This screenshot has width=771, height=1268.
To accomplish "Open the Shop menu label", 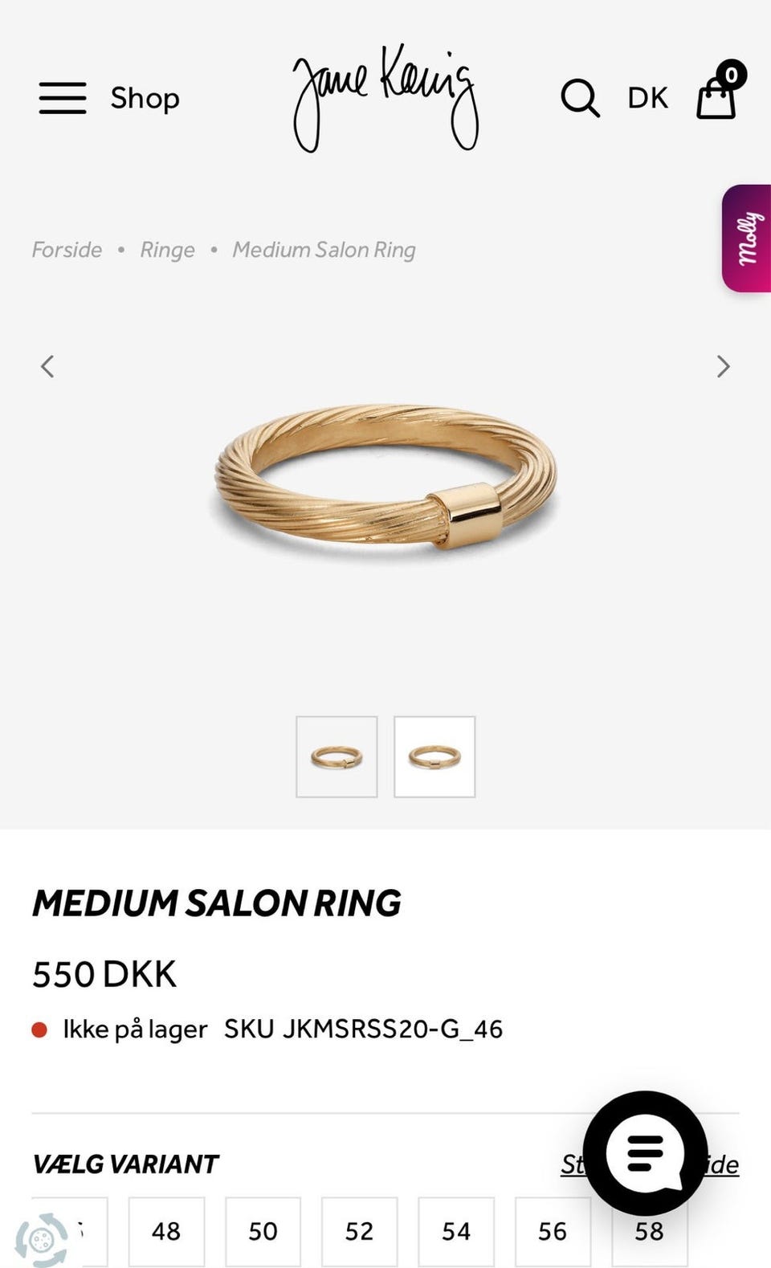I will 145,98.
